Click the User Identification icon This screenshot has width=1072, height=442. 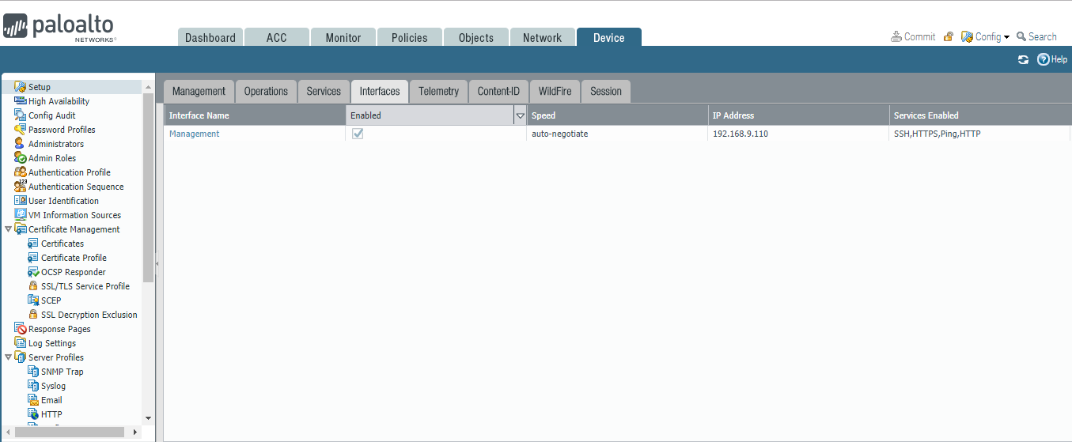coord(21,201)
